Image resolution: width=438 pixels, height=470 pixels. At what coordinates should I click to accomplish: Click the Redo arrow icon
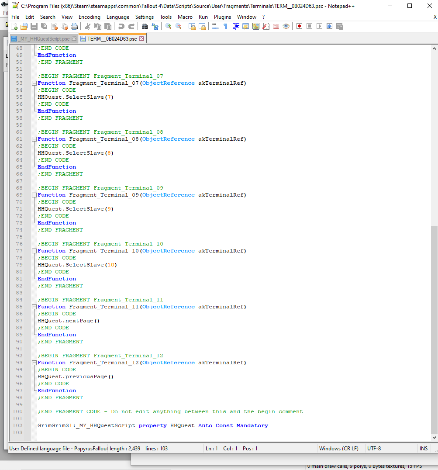point(131,26)
